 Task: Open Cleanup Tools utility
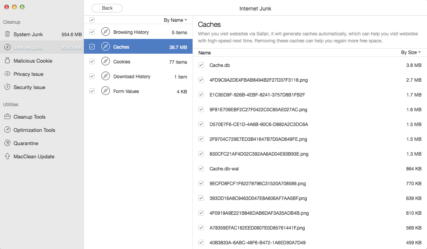click(x=42, y=117)
